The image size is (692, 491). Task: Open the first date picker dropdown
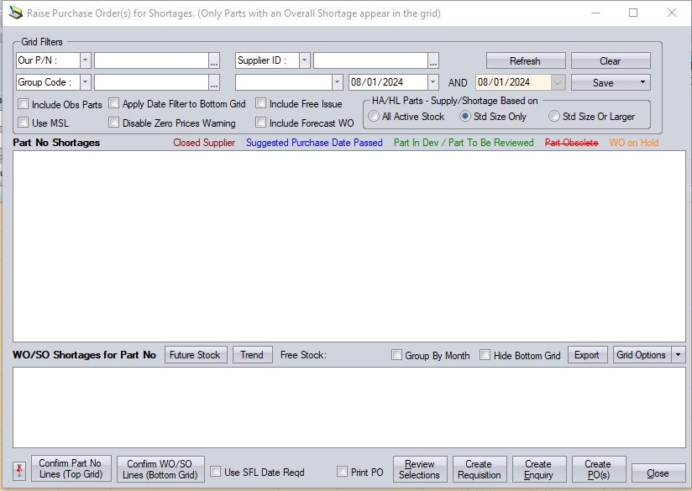point(432,82)
